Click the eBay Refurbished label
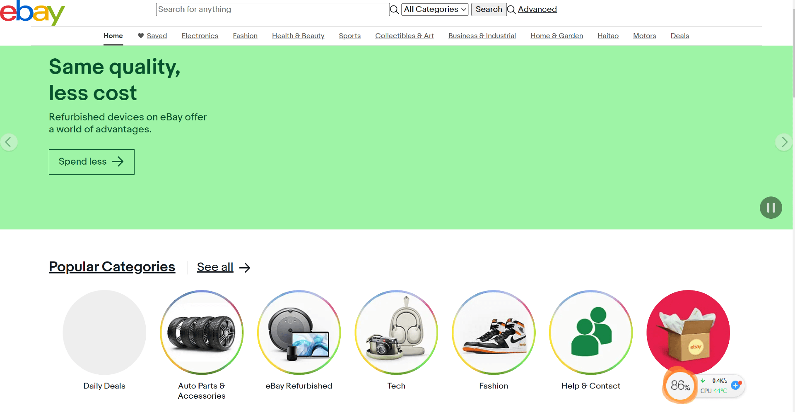This screenshot has width=795, height=412. (299, 386)
